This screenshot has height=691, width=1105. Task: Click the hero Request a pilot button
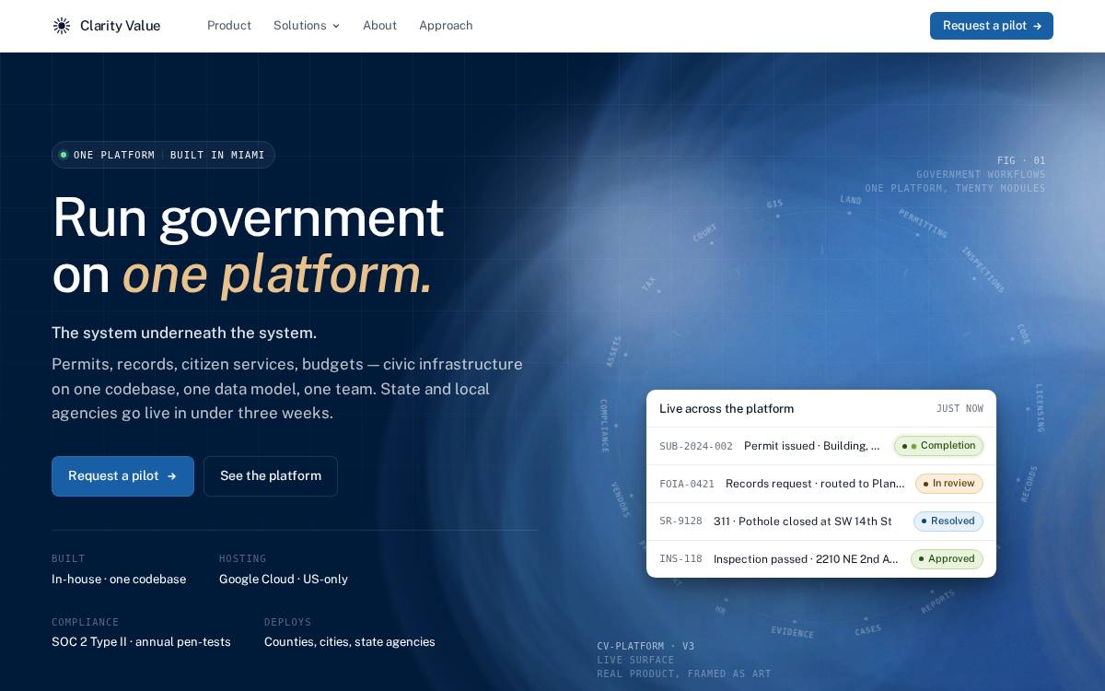[122, 476]
